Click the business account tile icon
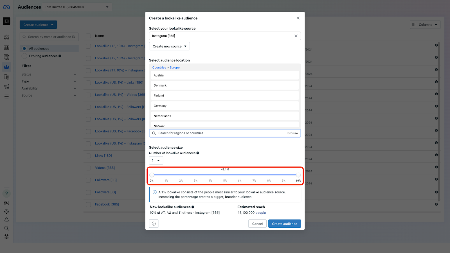The width and height of the screenshot is (450, 253). point(6,21)
